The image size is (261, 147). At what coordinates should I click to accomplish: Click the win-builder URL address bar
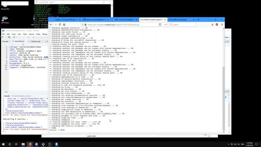tap(124, 24)
